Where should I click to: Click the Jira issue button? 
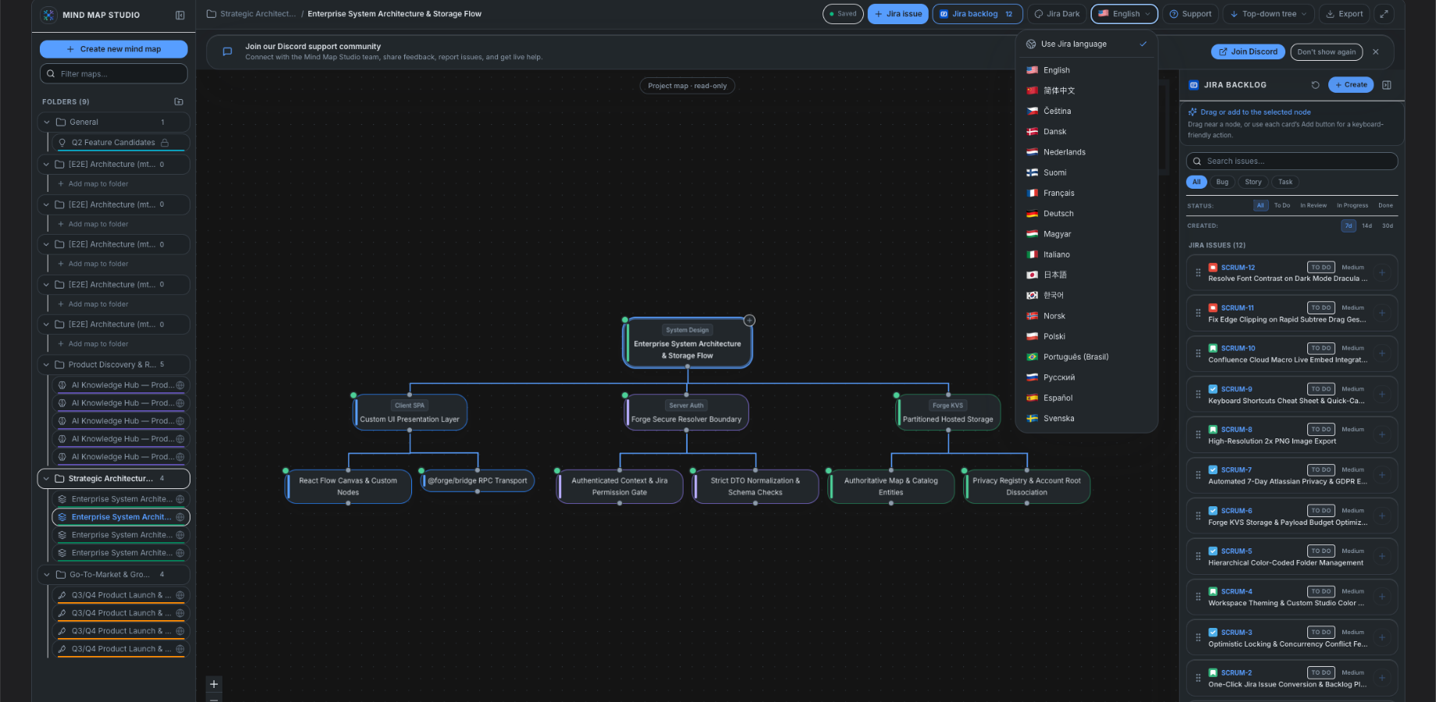898,14
